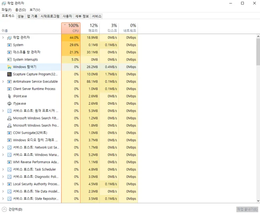The image size is (260, 215).
Task: Expand the 작업 관리자 process row
Action: [x=3, y=38]
